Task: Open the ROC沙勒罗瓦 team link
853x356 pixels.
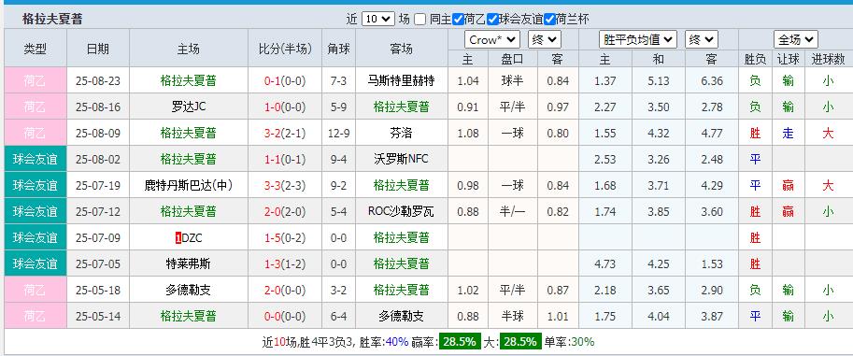Action: pos(402,212)
